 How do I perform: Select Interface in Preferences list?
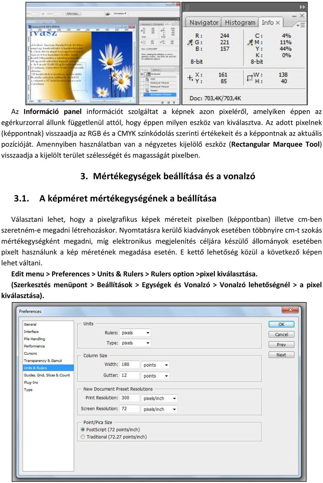tap(31, 332)
